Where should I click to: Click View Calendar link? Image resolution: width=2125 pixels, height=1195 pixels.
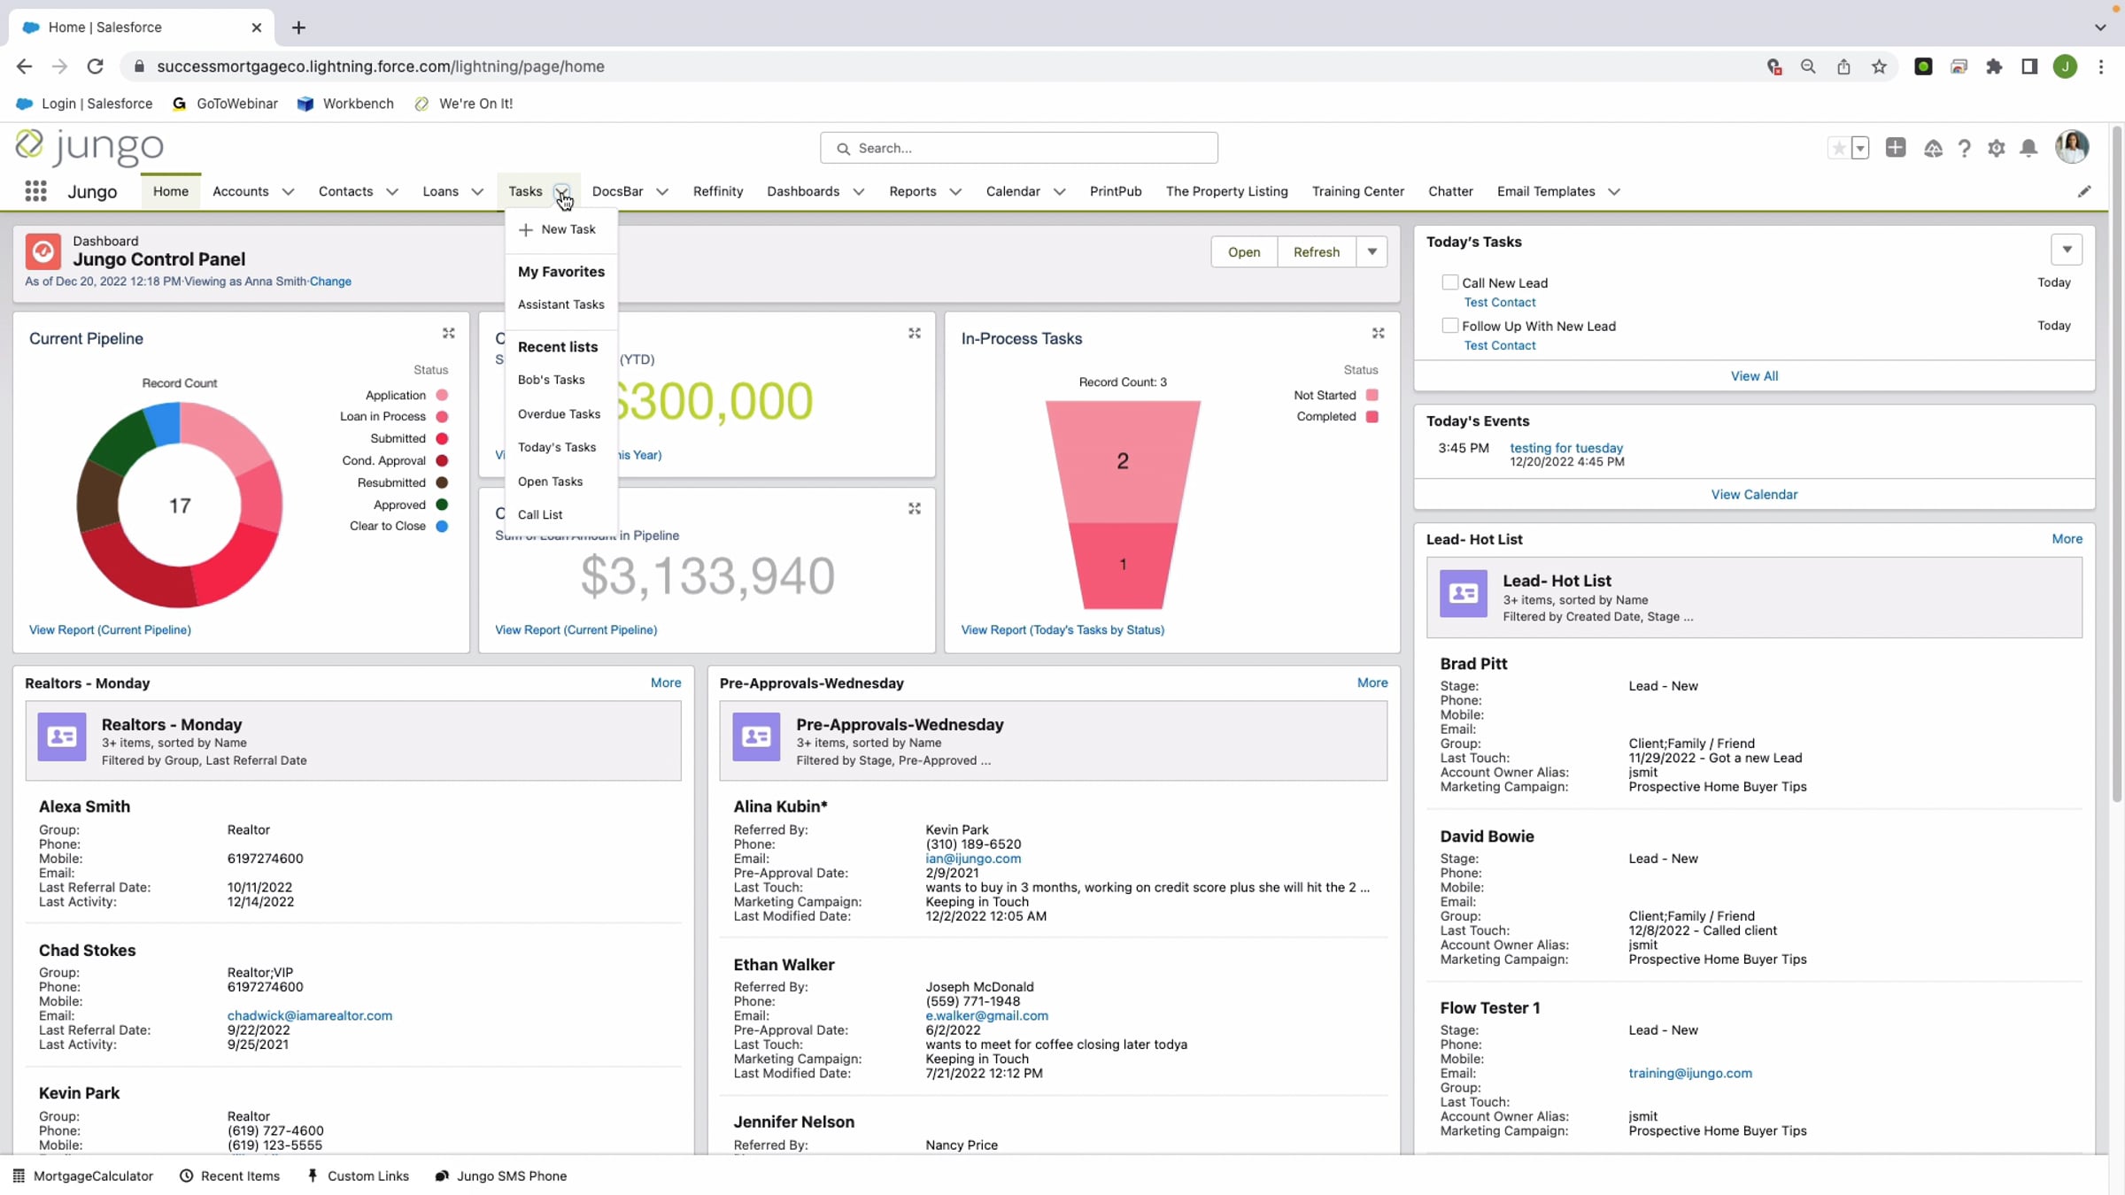[1754, 494]
